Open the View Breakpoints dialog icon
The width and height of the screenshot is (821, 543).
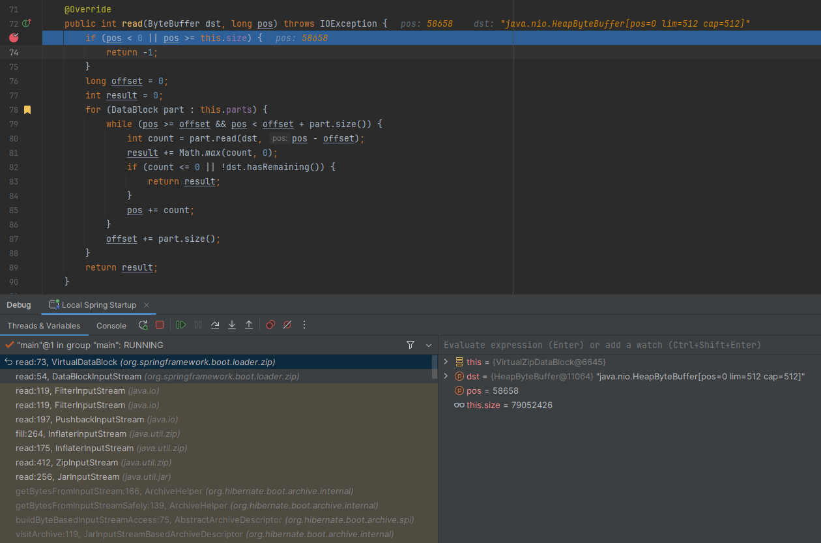(270, 325)
